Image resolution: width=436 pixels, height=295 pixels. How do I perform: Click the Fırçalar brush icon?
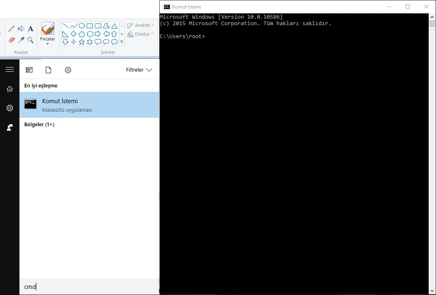[47, 28]
